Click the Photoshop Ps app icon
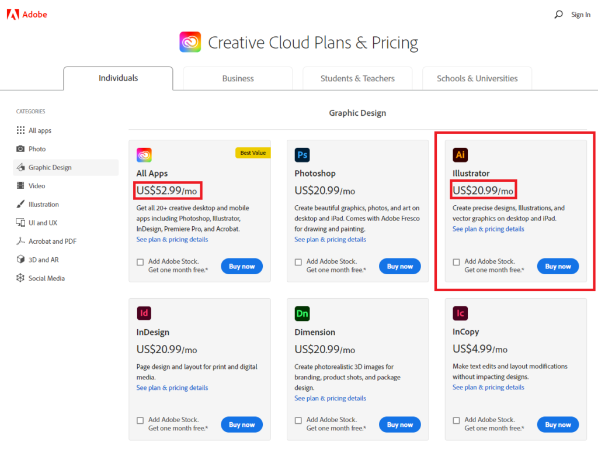 pos(302,154)
